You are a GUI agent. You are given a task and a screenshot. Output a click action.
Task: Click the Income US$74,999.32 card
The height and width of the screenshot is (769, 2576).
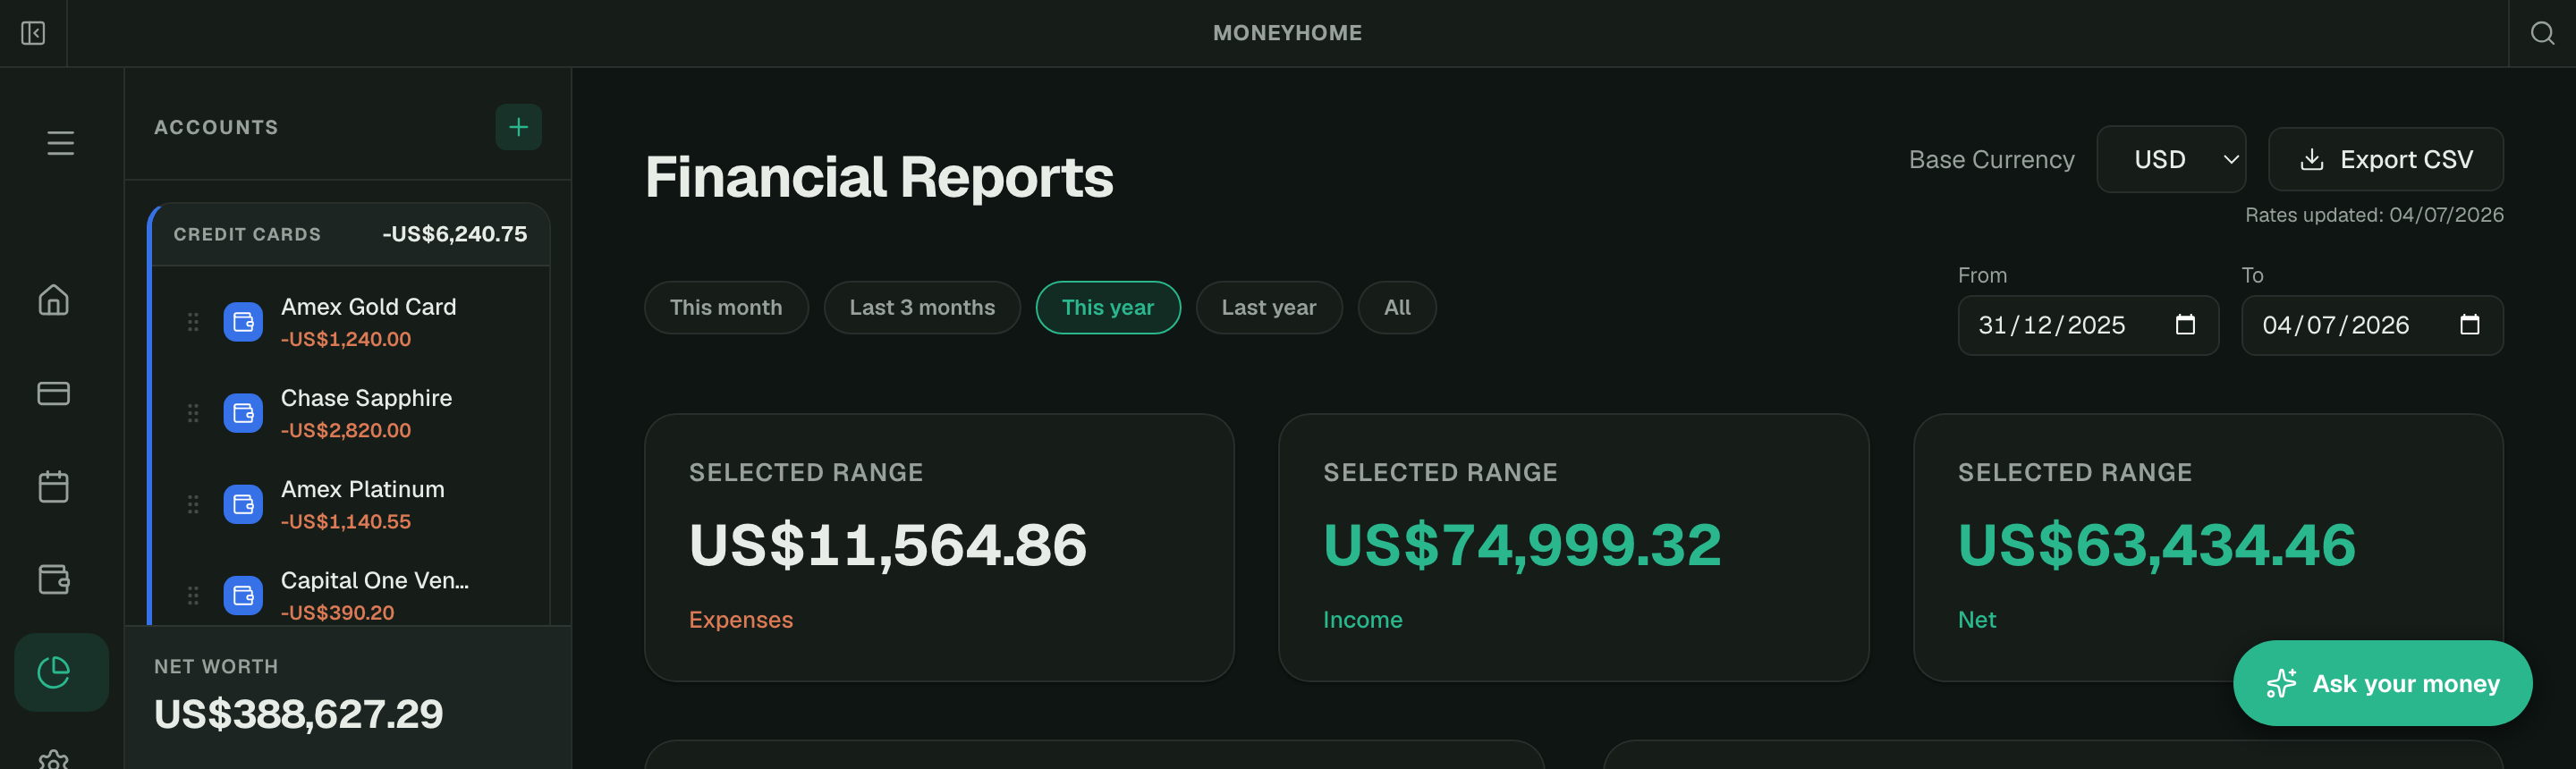[x=1573, y=548]
